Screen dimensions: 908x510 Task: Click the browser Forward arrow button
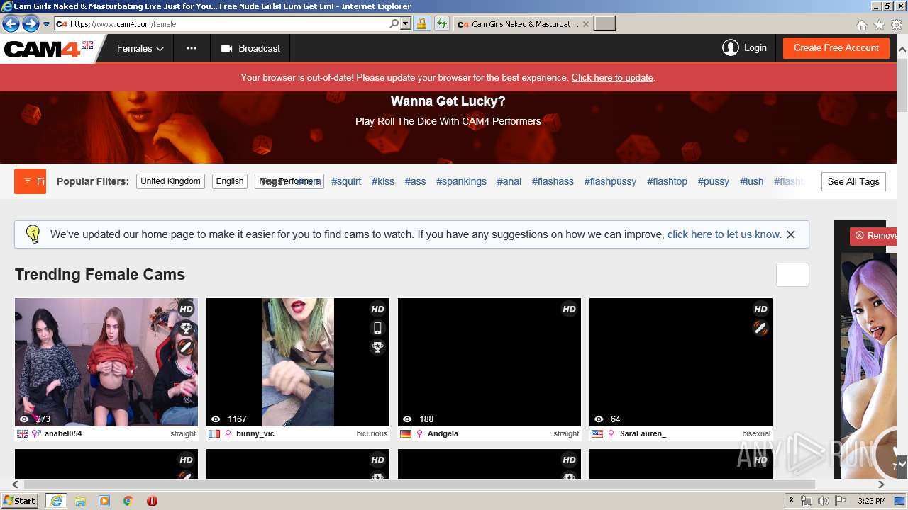31,24
